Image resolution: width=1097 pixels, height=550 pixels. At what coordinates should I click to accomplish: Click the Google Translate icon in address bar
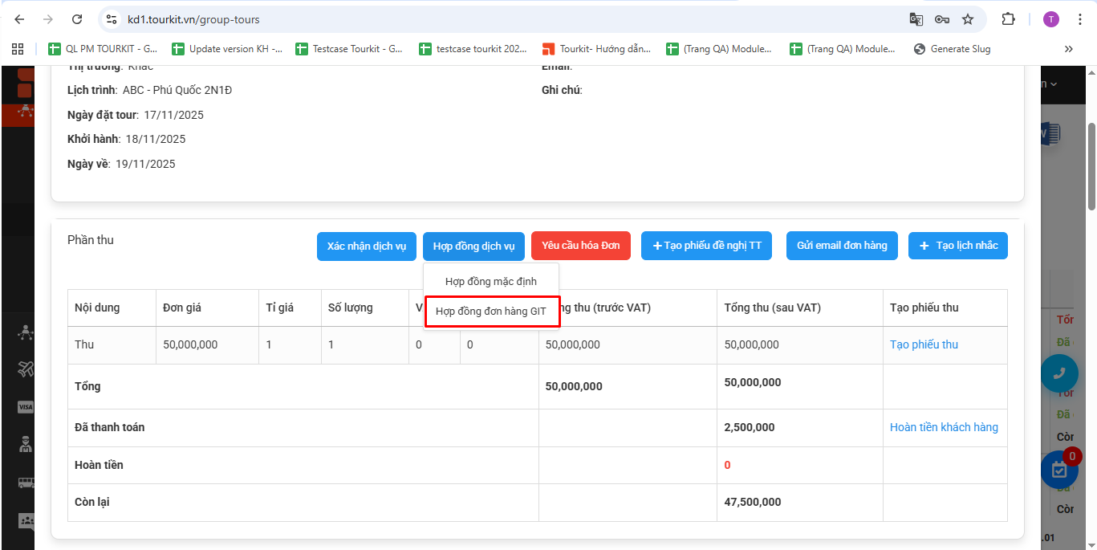916,19
